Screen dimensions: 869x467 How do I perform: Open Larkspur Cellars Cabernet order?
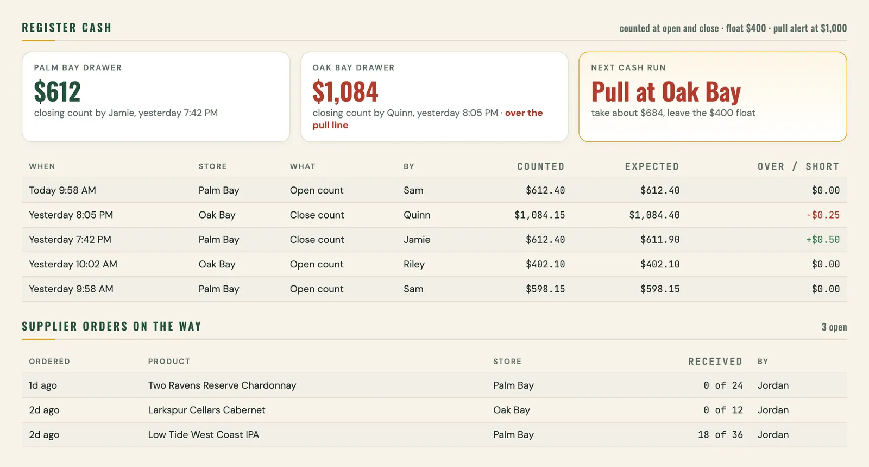tap(434, 410)
